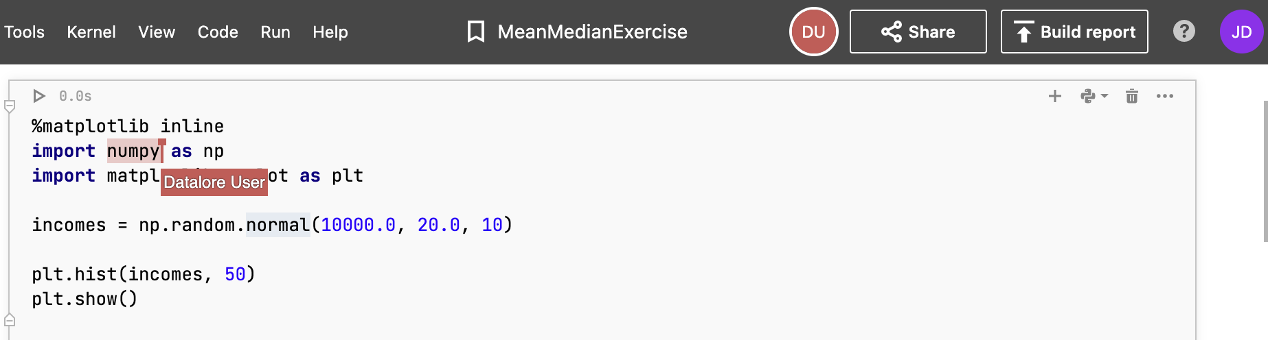Click the vertical scrollbar on right
Viewport: 1268px width, 340px height.
(1265, 171)
